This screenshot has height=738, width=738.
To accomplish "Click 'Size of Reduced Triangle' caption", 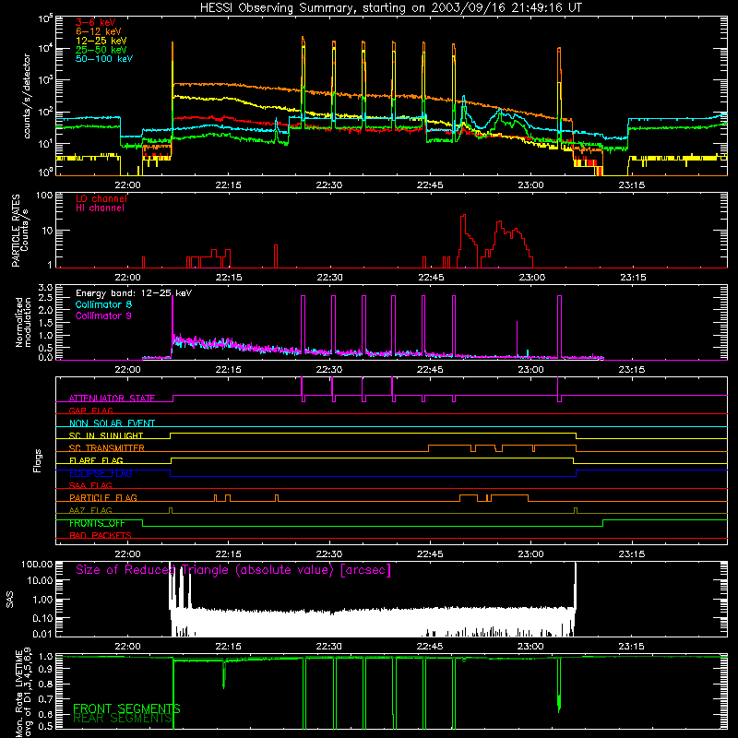I will pos(233,570).
